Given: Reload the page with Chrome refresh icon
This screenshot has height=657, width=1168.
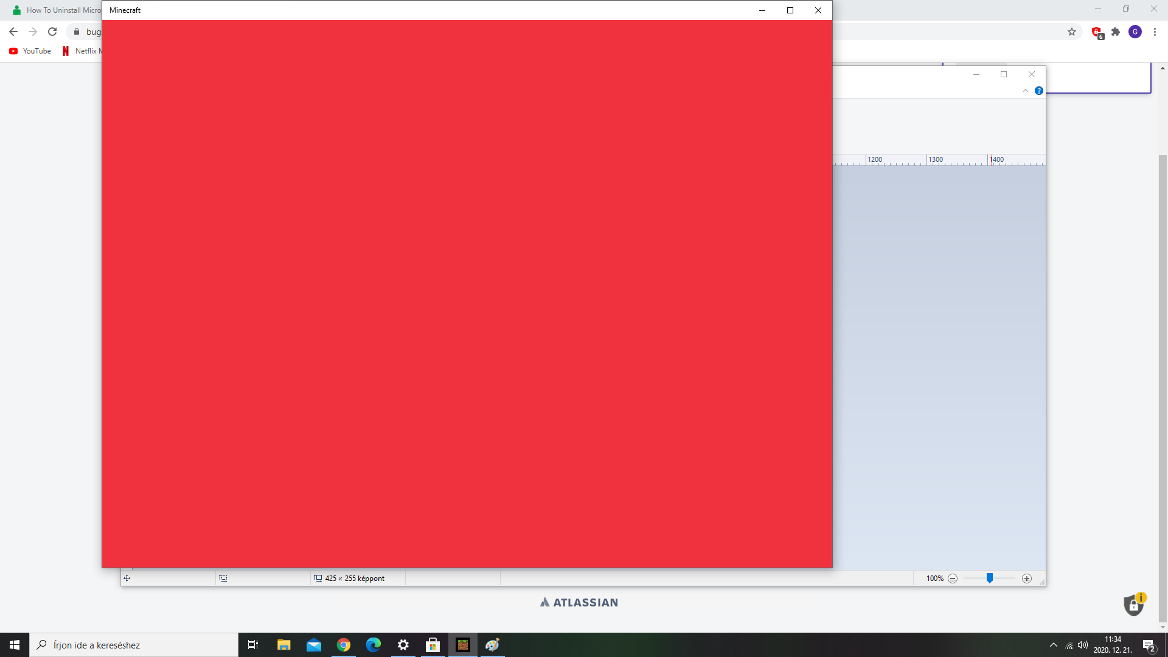Looking at the screenshot, I should [x=52, y=32].
